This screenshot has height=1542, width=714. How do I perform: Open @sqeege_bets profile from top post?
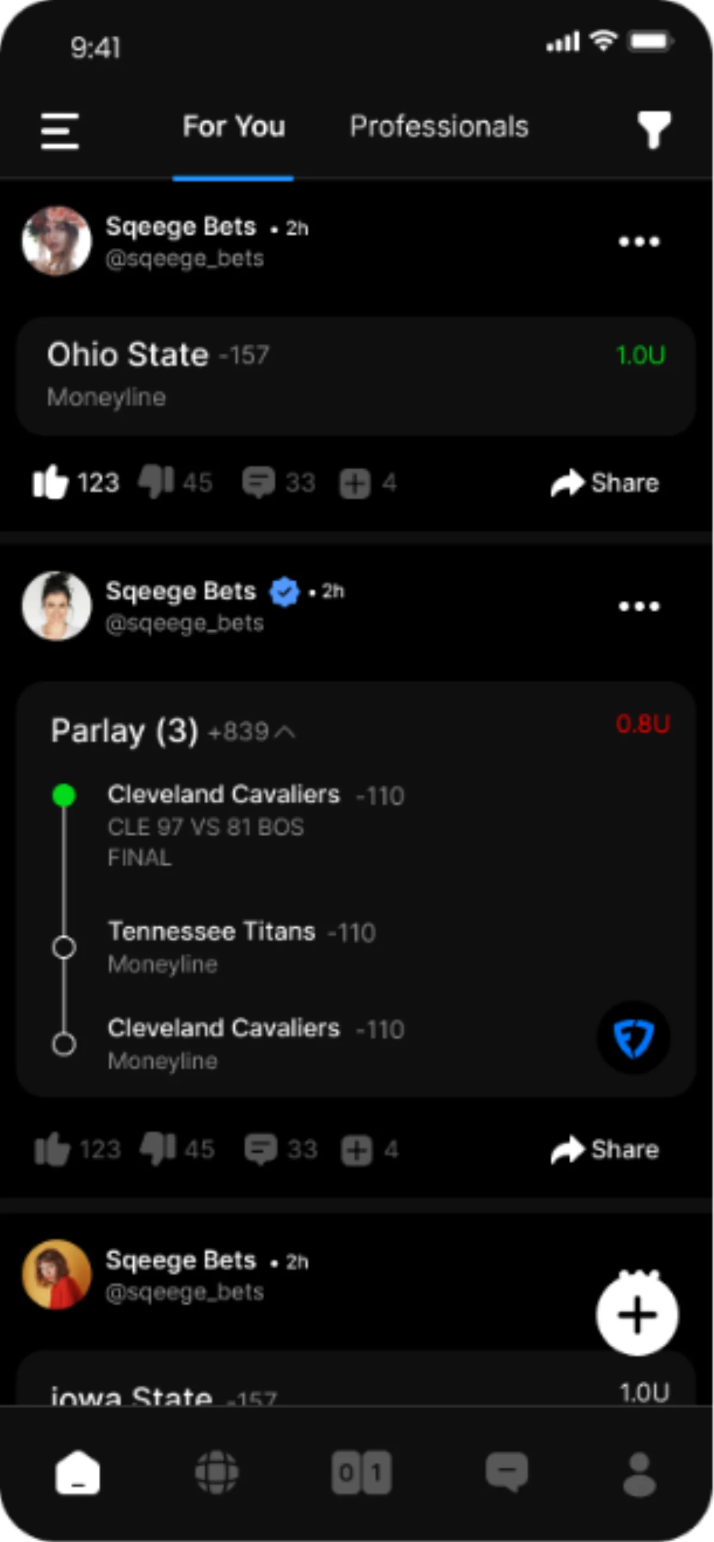(x=184, y=257)
